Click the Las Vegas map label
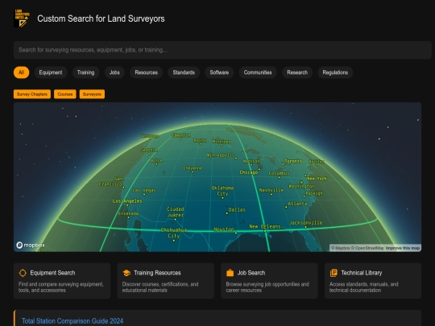Screen dimensions: 435x326 click(x=144, y=190)
